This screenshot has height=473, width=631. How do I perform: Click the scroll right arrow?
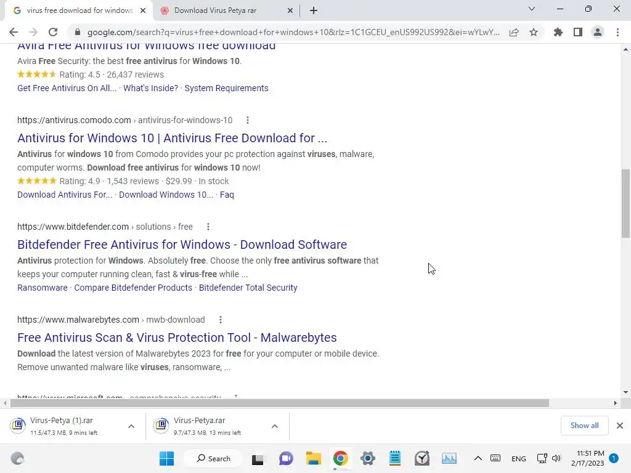(x=616, y=403)
